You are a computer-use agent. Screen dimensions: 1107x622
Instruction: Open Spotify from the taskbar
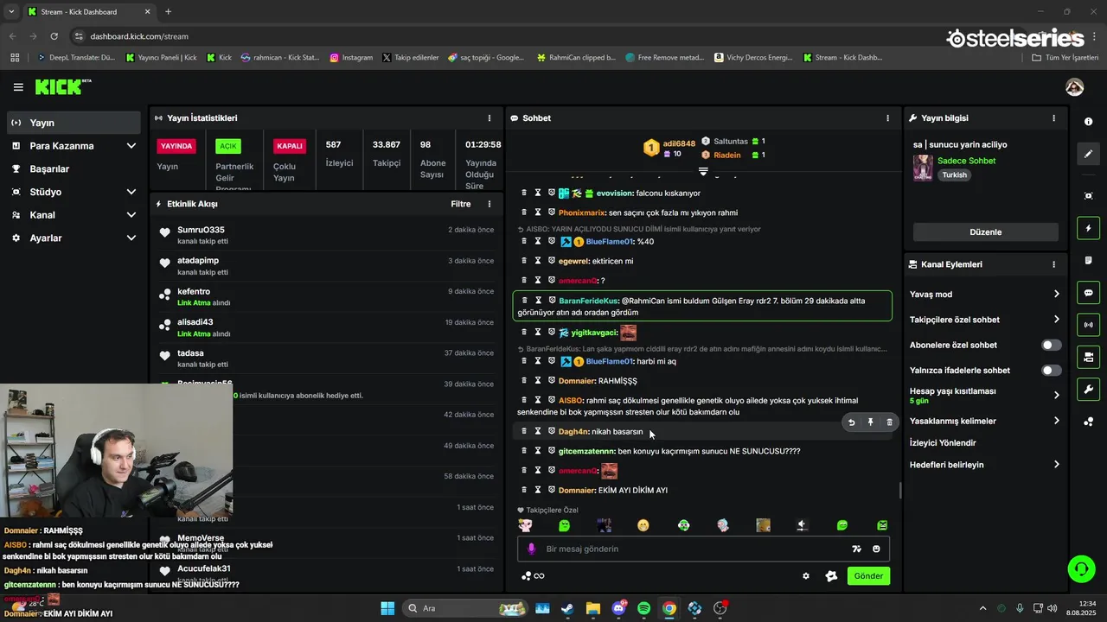[x=643, y=608]
